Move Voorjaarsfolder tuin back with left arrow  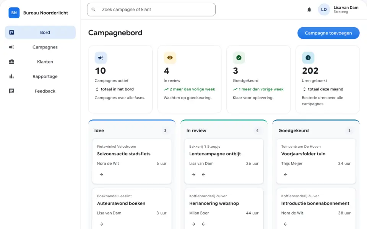point(286,174)
